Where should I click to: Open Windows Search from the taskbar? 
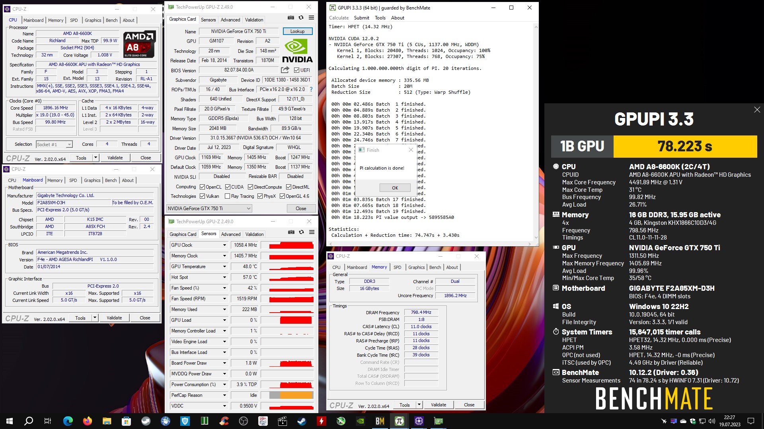[x=29, y=421]
